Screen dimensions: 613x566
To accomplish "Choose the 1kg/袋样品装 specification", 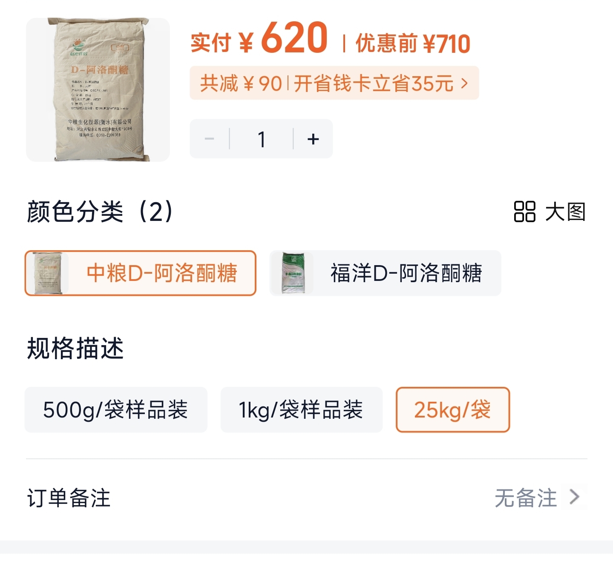I will [x=302, y=410].
